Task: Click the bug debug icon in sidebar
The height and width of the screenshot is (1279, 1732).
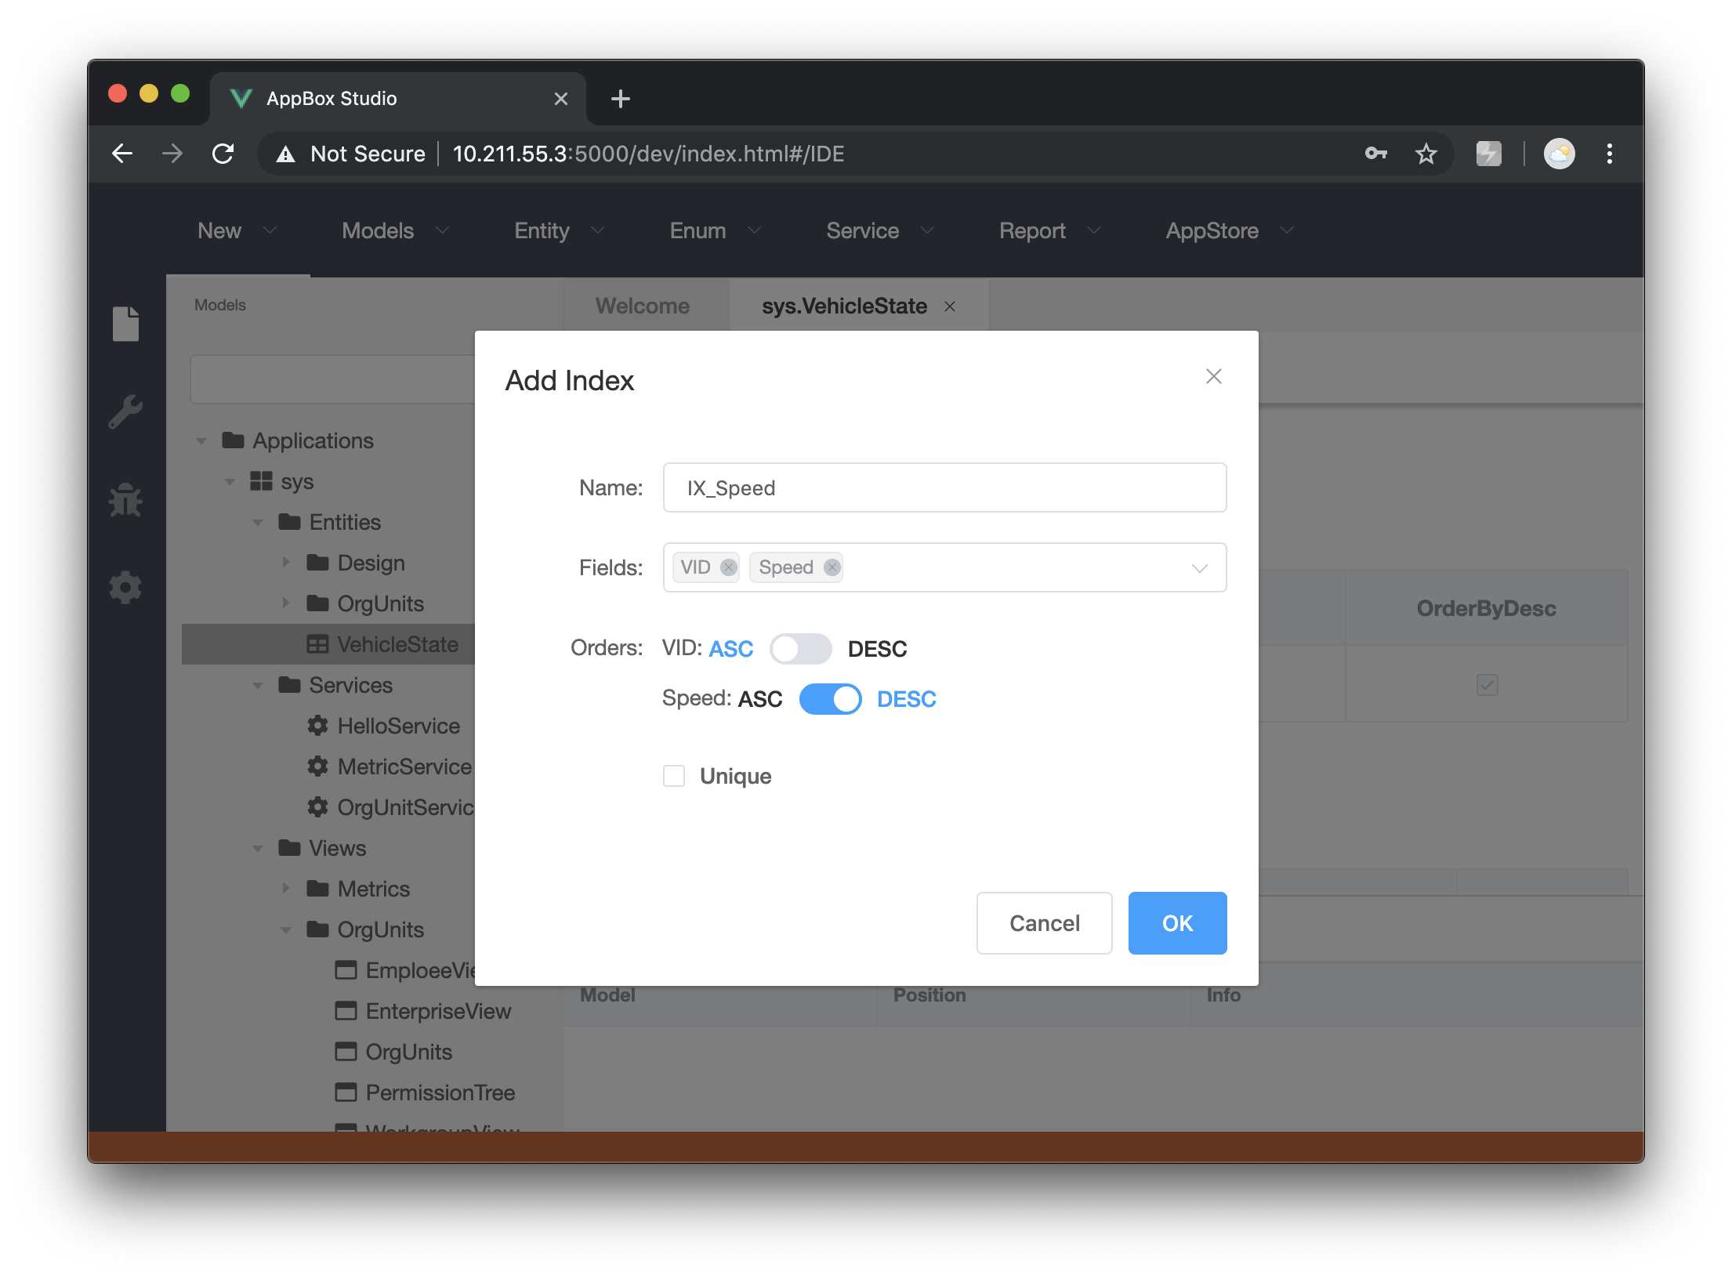Action: click(x=125, y=500)
